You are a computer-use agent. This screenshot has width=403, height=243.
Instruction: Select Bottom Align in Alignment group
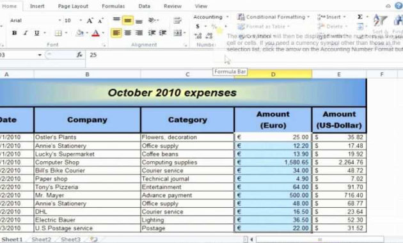point(139,21)
